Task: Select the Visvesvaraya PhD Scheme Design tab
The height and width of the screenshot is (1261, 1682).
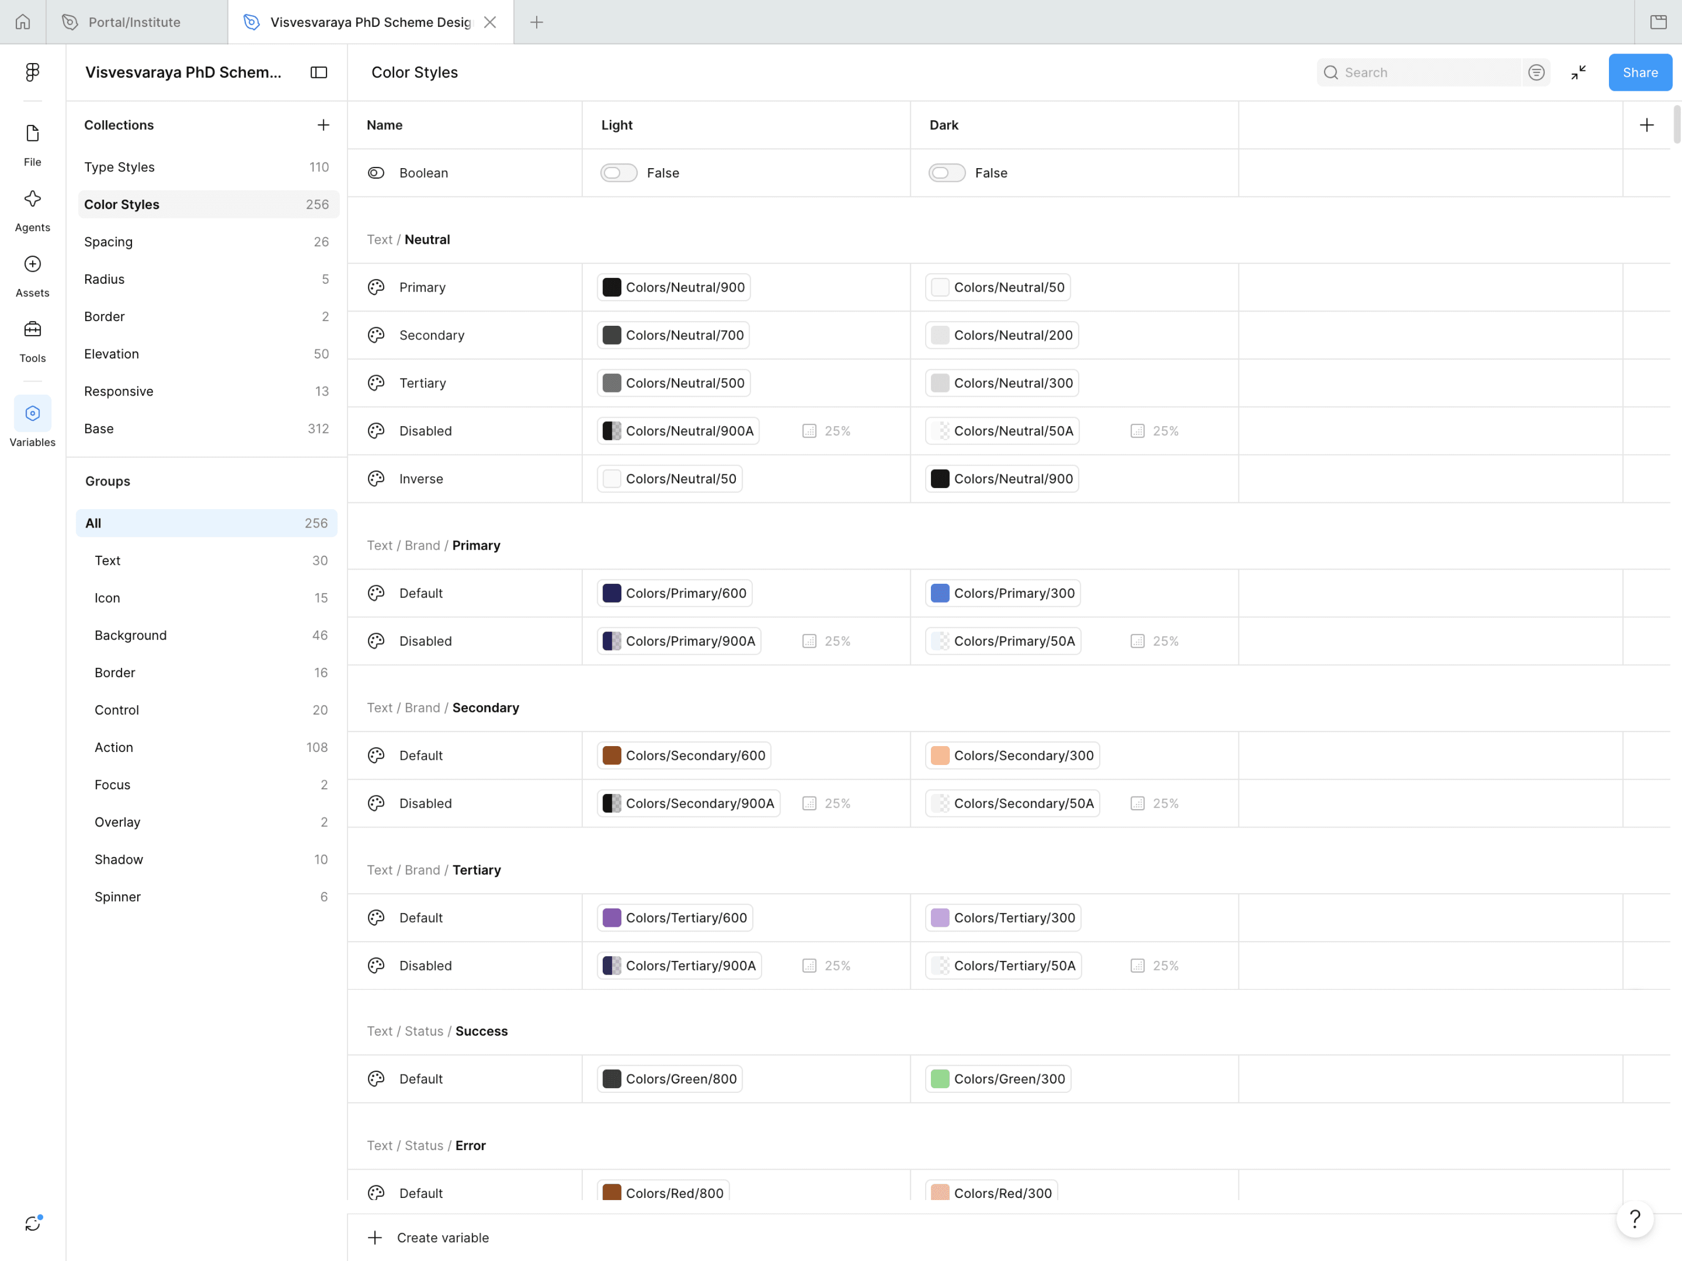Action: click(x=371, y=22)
